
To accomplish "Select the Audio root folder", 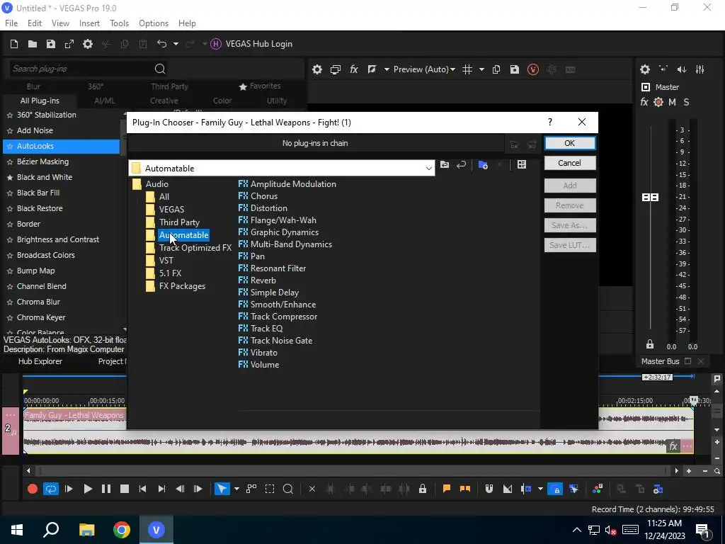I will (156, 184).
